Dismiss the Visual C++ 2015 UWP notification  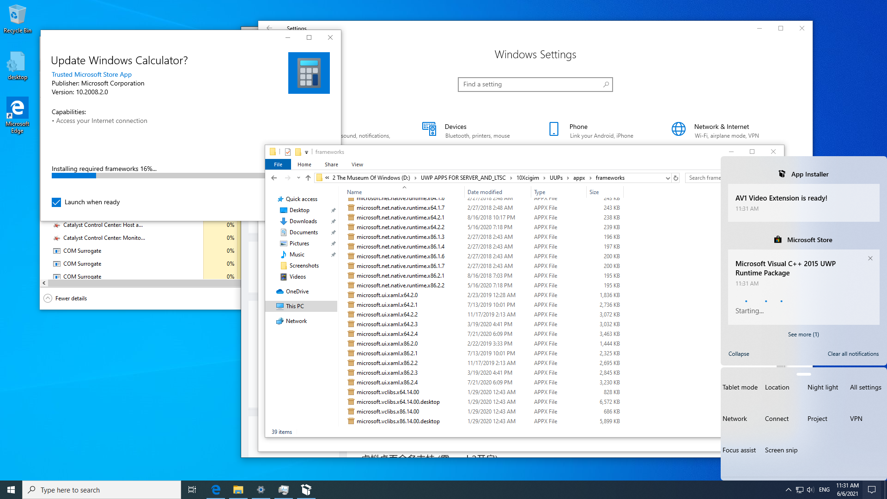tap(870, 258)
